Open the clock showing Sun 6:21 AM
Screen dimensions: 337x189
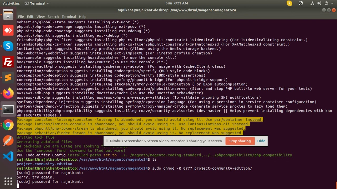coord(177,3)
